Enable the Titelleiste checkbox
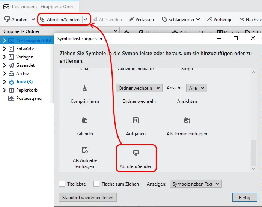Viewport: 262px width, 207px height. pos(62,184)
